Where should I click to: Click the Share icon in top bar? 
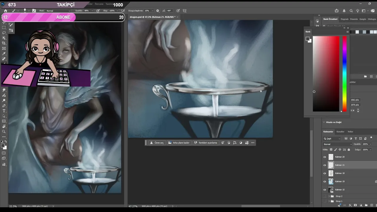click(337, 11)
